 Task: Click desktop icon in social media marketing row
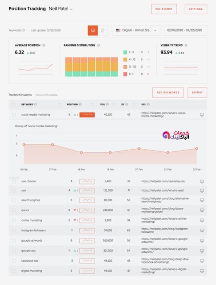[x=202, y=115]
